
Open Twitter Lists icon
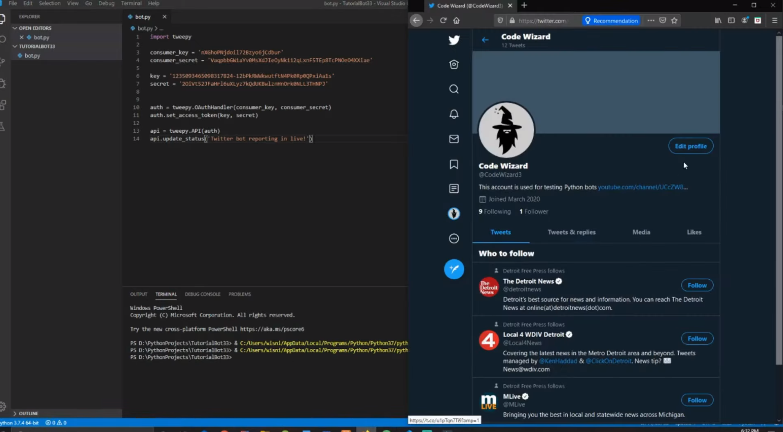pos(454,189)
